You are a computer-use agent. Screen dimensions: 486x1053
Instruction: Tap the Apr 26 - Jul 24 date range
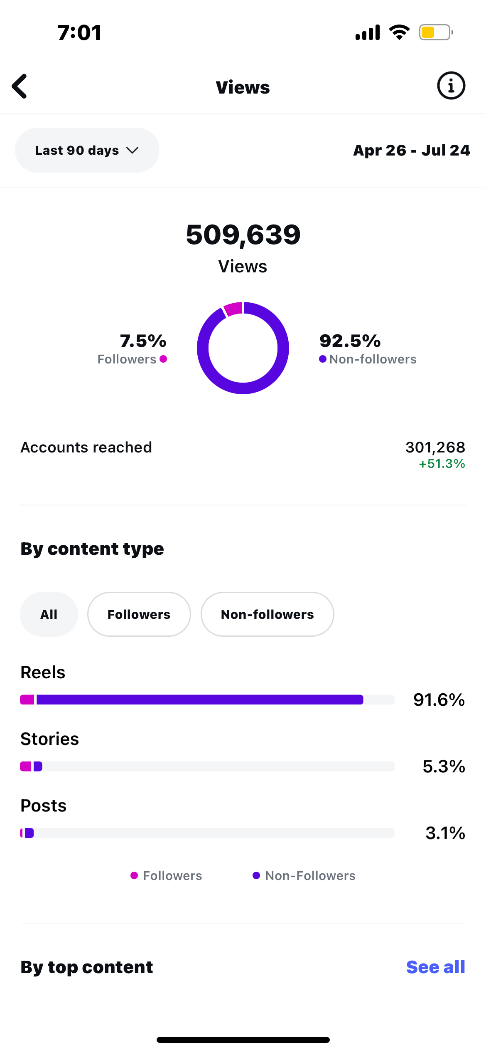click(x=411, y=150)
